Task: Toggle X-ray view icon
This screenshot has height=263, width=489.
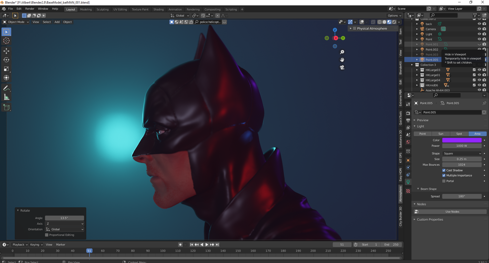Action: pos(373,22)
